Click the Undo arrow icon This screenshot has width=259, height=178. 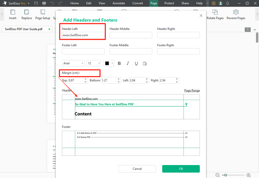(x=52, y=3)
